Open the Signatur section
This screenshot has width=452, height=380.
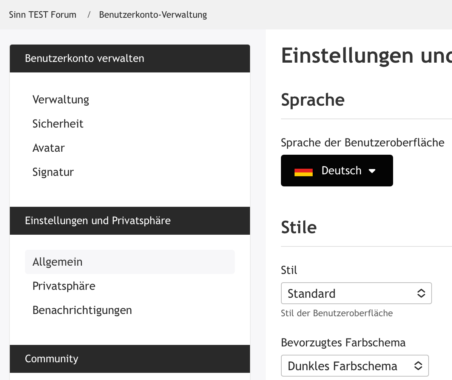coord(53,172)
